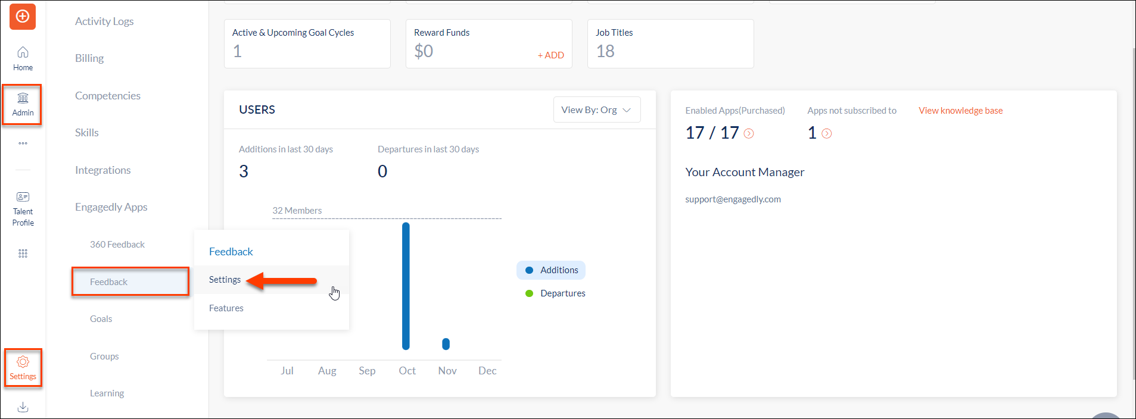Click Features in Feedback flyout menu
Viewport: 1136px width, 419px height.
(x=226, y=308)
